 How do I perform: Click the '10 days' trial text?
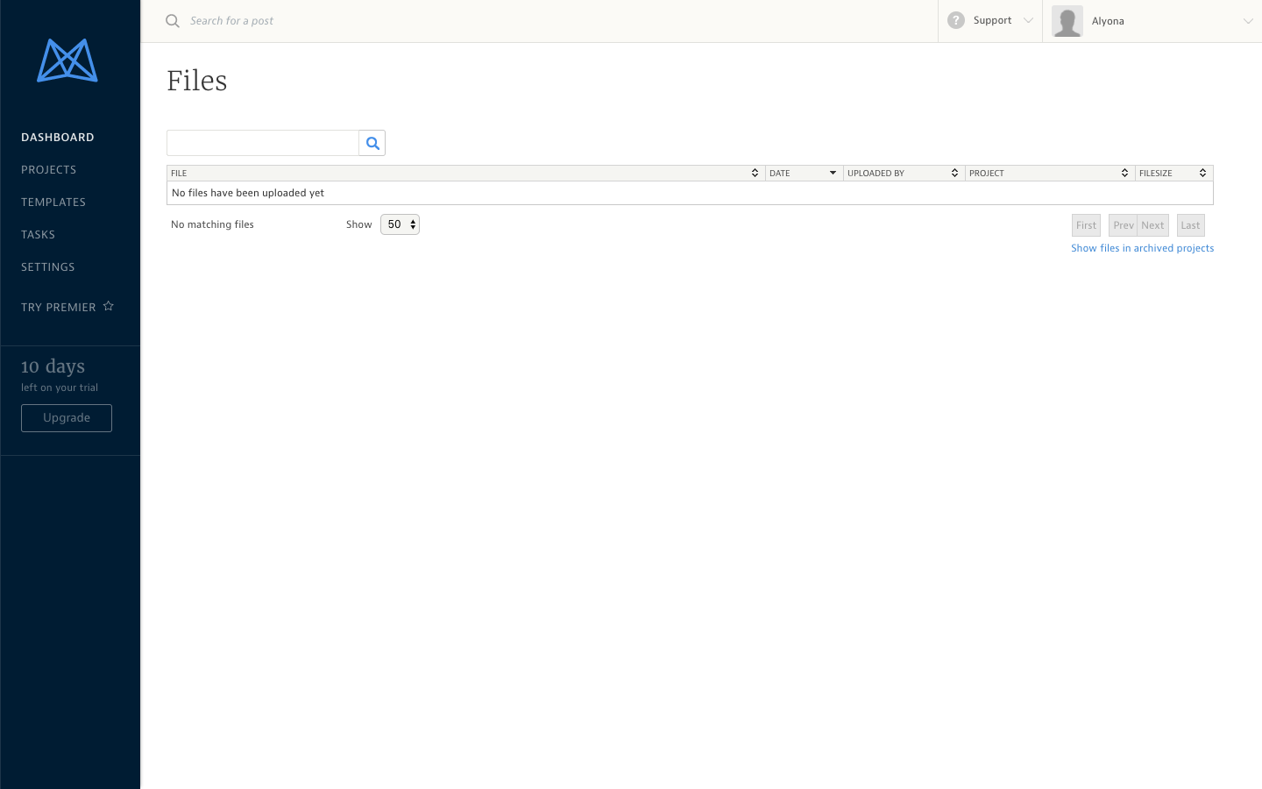pos(53,366)
